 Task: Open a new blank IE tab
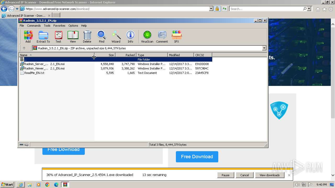click(56, 15)
